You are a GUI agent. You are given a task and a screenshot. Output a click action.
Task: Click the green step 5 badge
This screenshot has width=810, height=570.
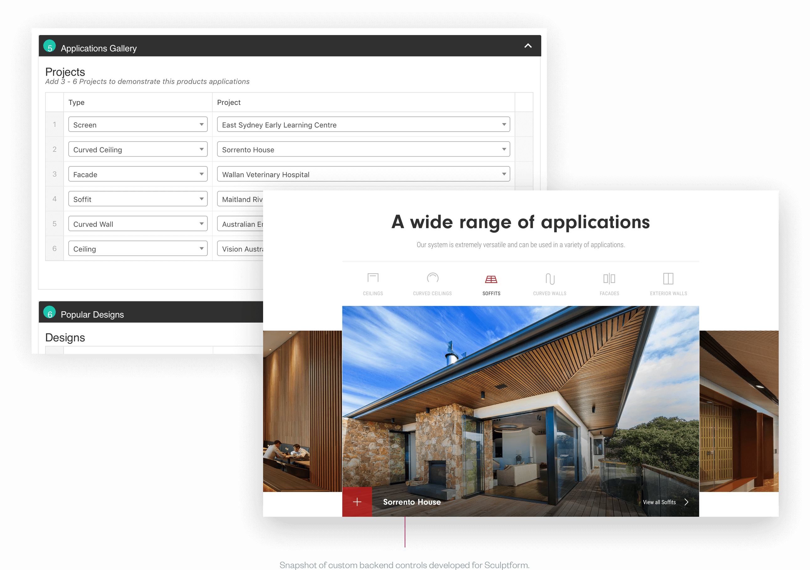coord(49,46)
